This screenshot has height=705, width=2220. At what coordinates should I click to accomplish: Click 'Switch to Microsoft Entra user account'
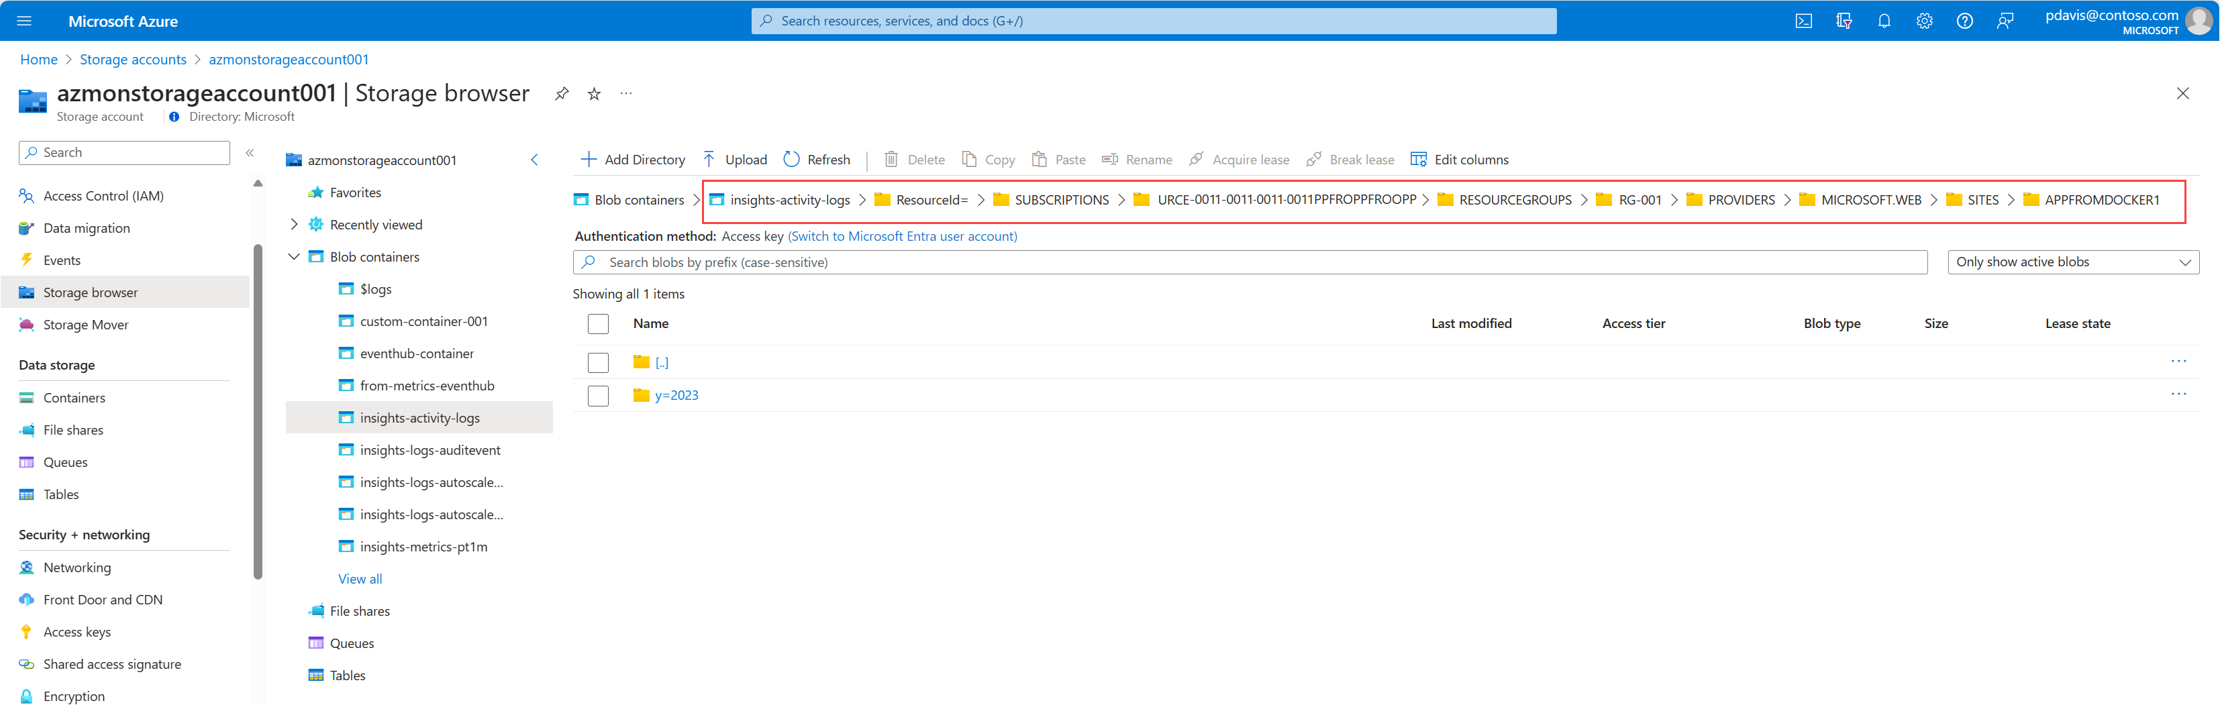coord(901,235)
